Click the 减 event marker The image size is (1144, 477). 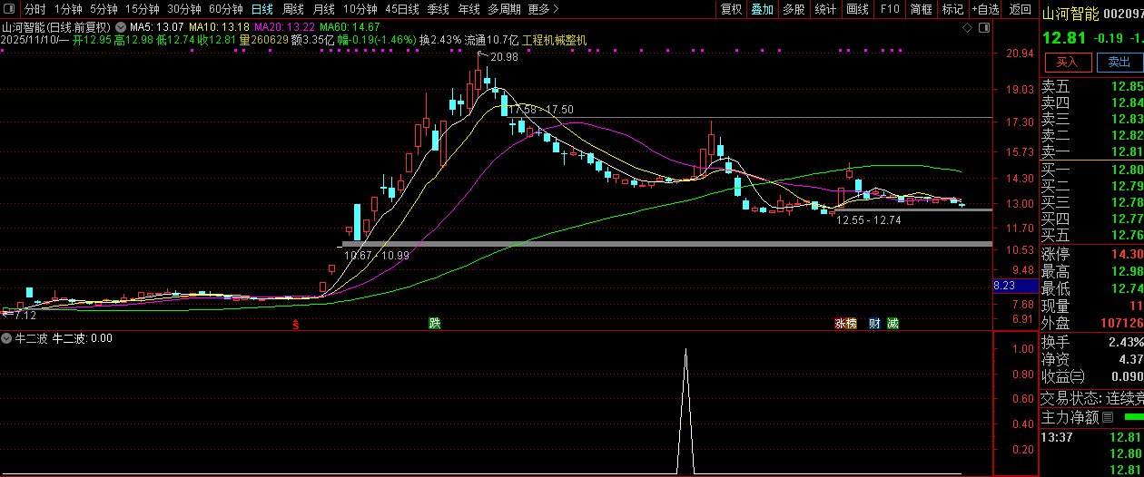point(893,324)
